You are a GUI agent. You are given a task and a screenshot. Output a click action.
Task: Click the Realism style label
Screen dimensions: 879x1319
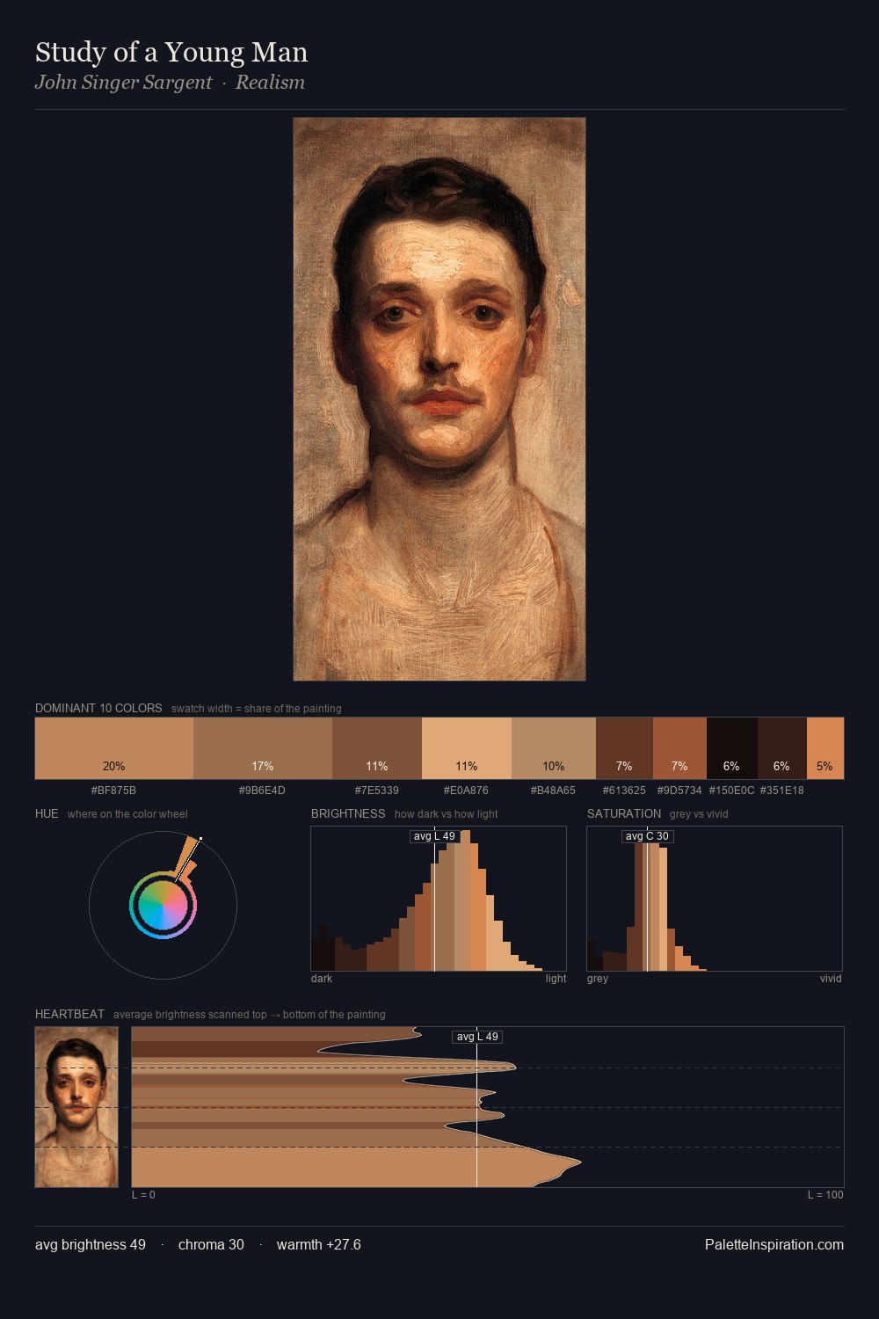[270, 83]
